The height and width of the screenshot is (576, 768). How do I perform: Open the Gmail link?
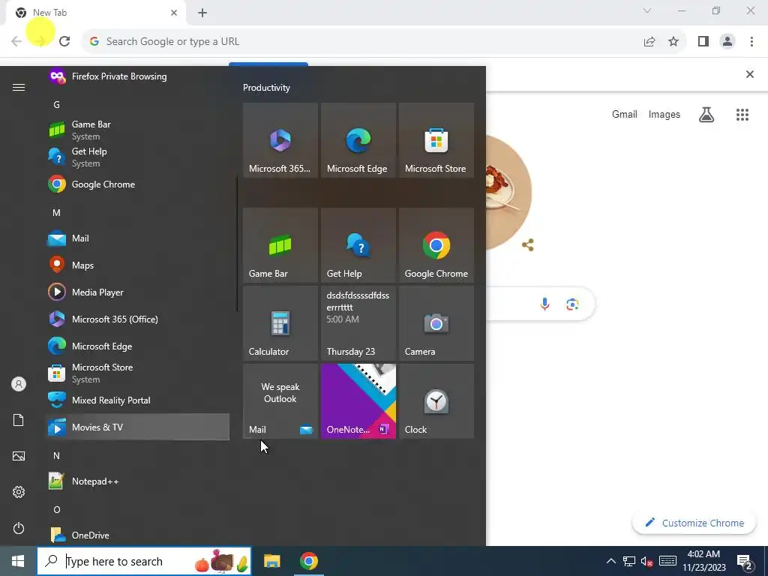tap(625, 114)
